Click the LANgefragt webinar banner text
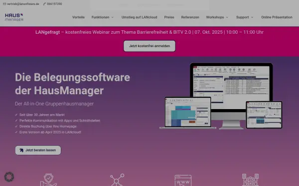 [x=149, y=32]
